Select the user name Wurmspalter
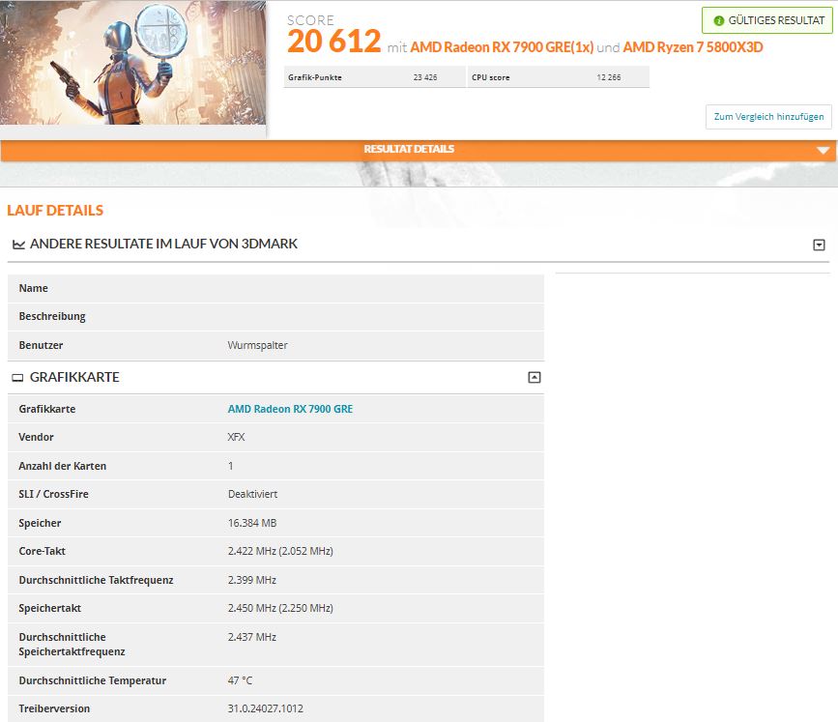Screen dimensions: 838x722 pyautogui.click(x=258, y=345)
